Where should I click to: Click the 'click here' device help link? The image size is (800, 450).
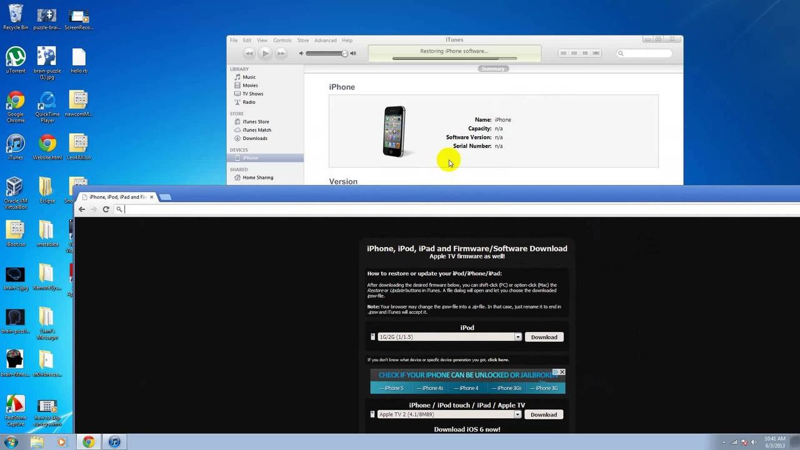click(498, 360)
